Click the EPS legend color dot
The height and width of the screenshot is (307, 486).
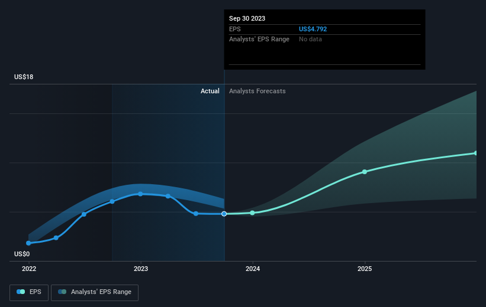pyautogui.click(x=21, y=292)
